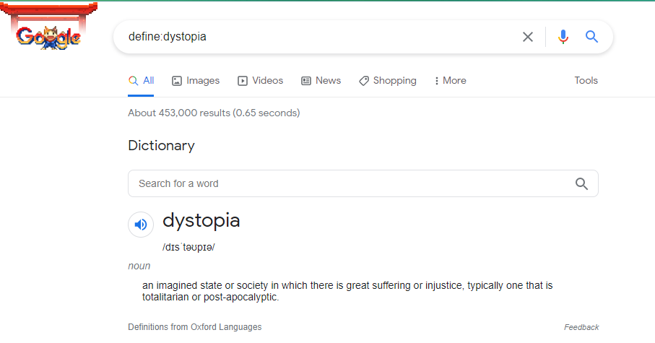The width and height of the screenshot is (655, 343).
Task: Select the News tab
Action: coord(321,81)
